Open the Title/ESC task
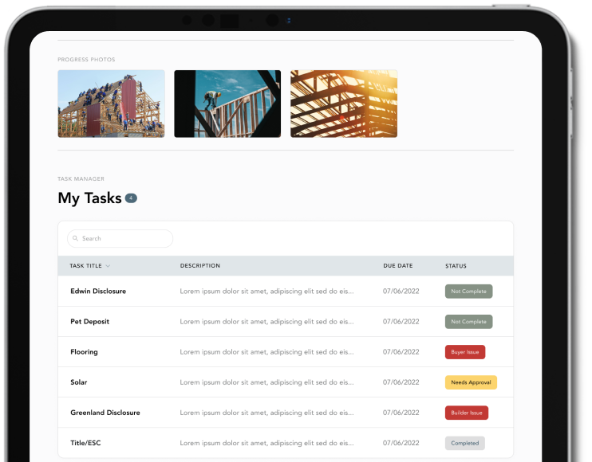Viewport: 592px width, 462px height. (x=85, y=443)
